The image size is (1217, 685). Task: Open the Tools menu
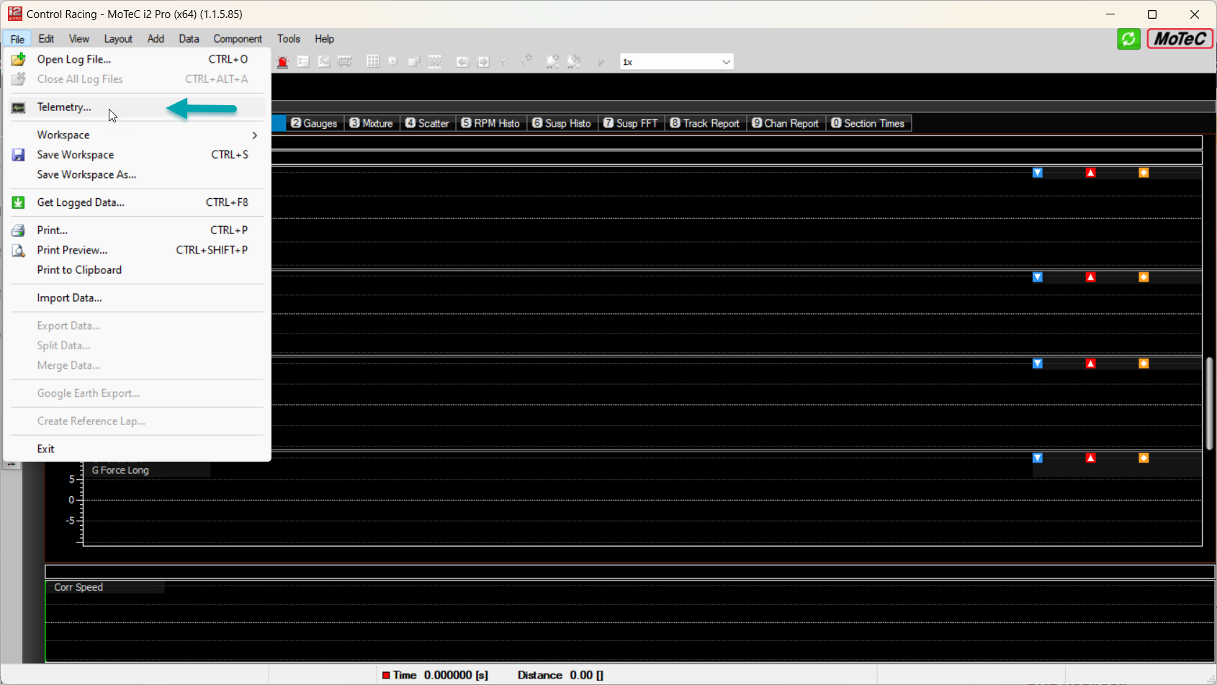[289, 39]
